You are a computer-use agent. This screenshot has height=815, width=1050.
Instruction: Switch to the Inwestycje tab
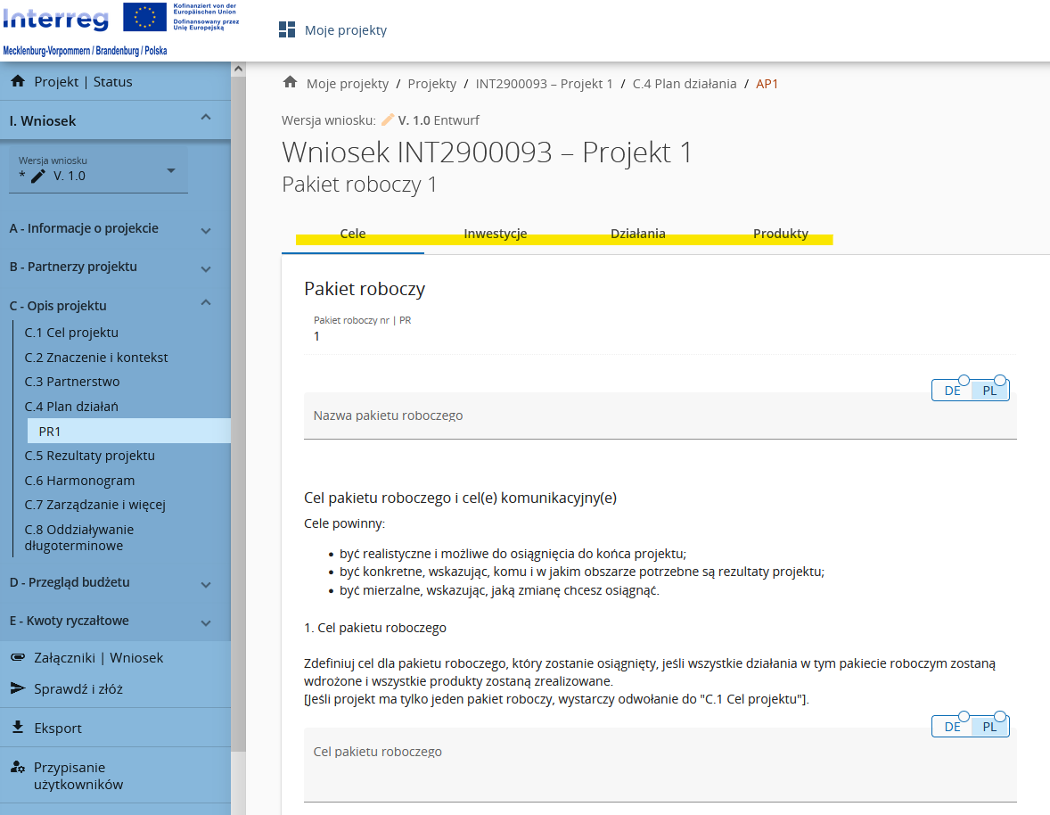pyautogui.click(x=495, y=235)
